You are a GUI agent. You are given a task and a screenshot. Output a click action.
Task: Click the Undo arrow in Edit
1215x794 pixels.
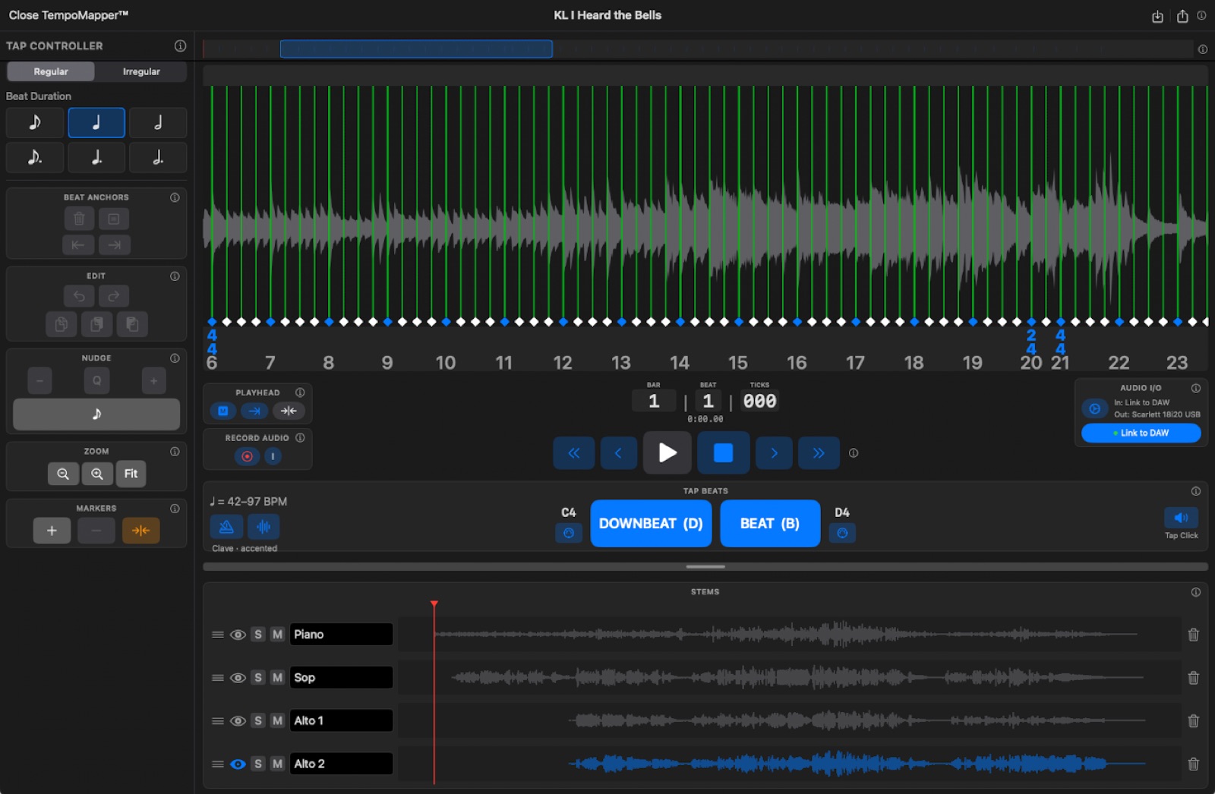[79, 296]
